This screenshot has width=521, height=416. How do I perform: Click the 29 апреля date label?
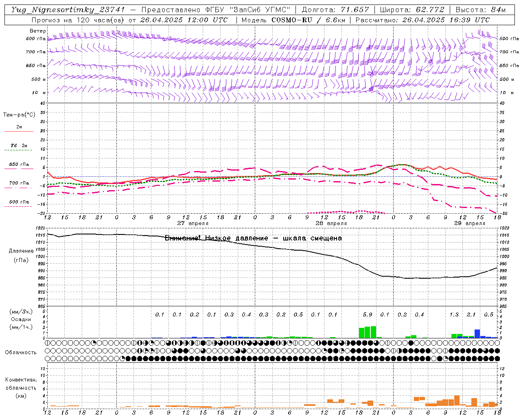click(x=470, y=223)
